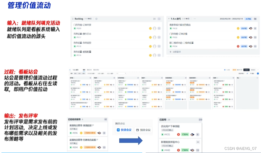Click the search field in kanban filter bar
Viewport: 261px width, 153px height.
(121, 73)
